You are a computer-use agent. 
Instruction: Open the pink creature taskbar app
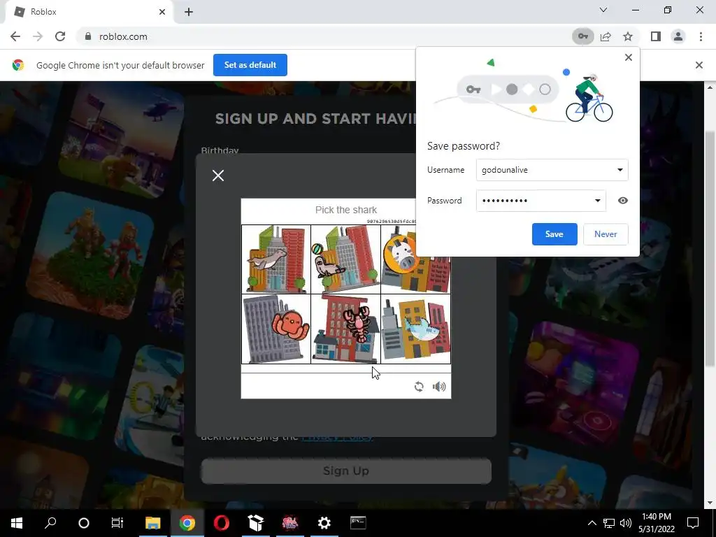click(290, 523)
